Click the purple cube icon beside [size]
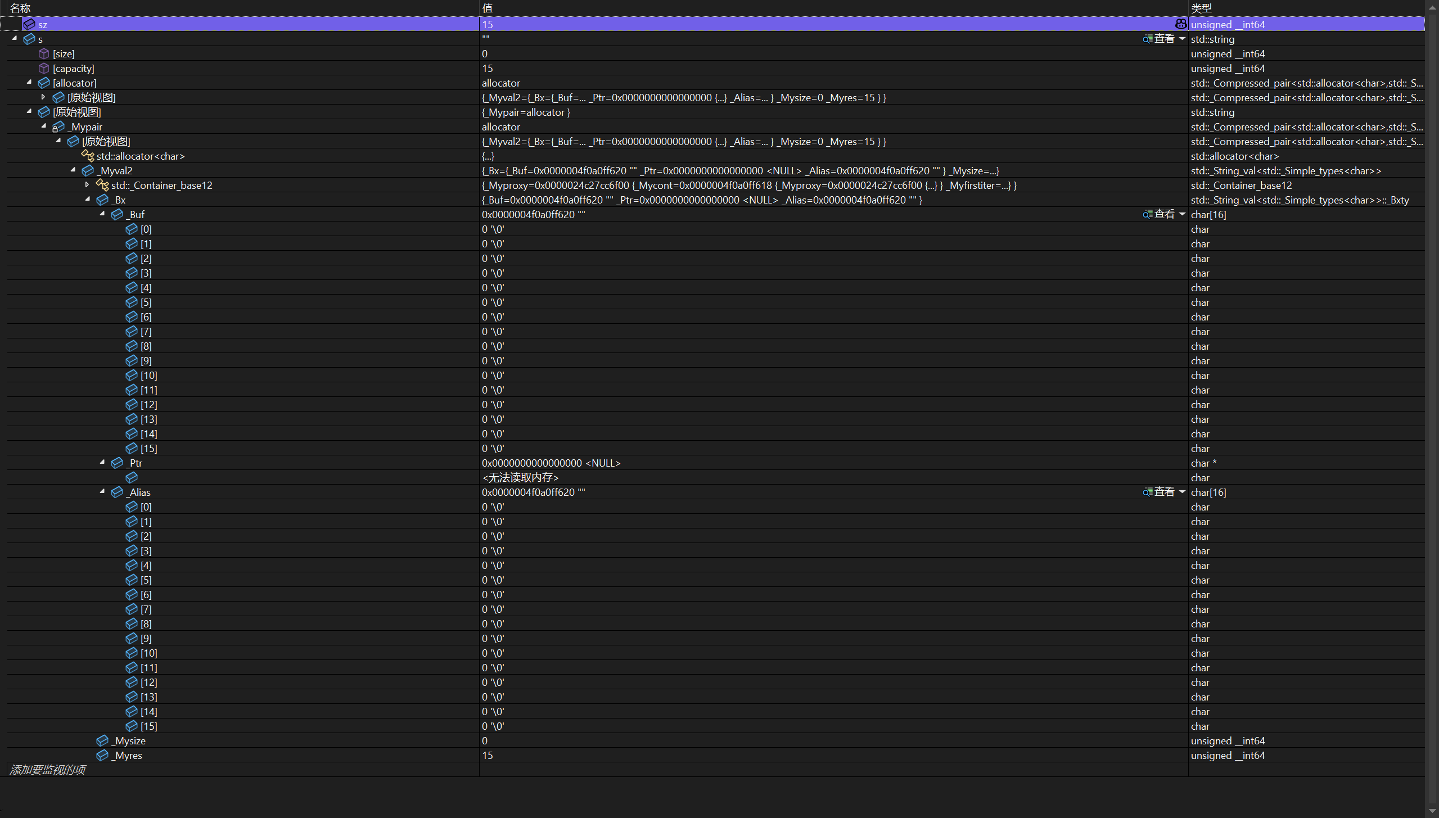1439x818 pixels. click(44, 53)
